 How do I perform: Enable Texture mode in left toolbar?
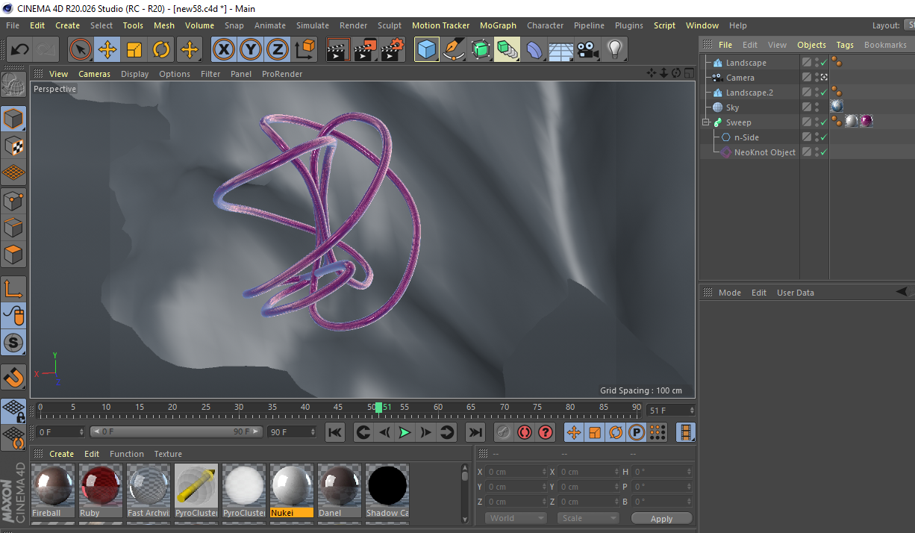click(13, 146)
